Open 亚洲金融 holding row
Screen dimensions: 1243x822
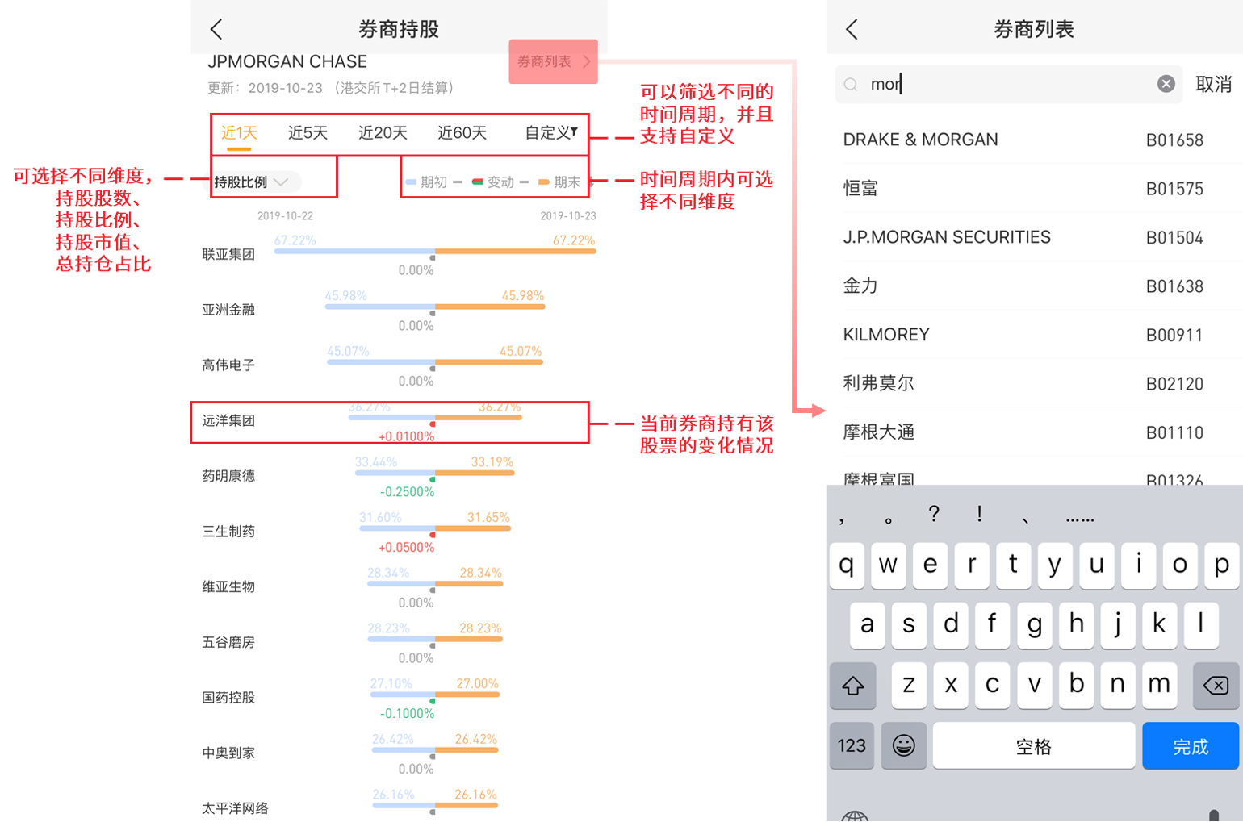pos(399,310)
